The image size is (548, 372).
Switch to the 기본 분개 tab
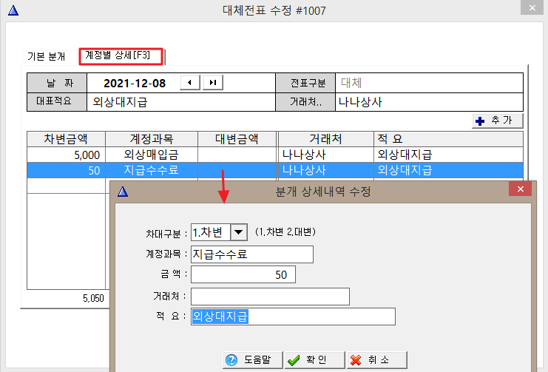[x=47, y=56]
